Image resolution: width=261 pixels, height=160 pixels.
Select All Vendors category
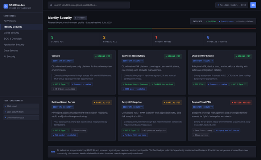pyautogui.click(x=21, y=21)
